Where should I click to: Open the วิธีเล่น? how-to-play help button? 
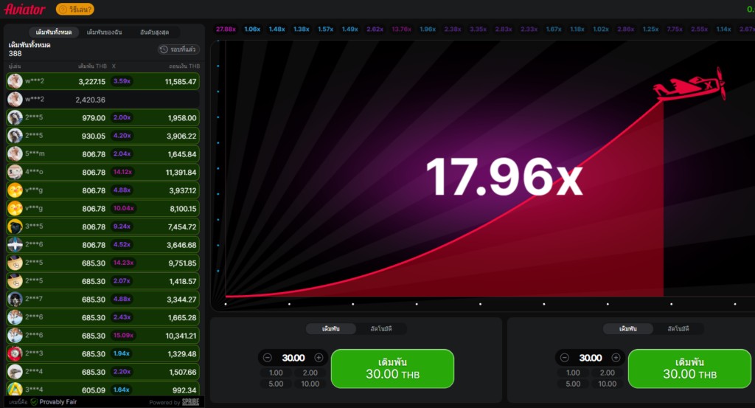pyautogui.click(x=74, y=9)
